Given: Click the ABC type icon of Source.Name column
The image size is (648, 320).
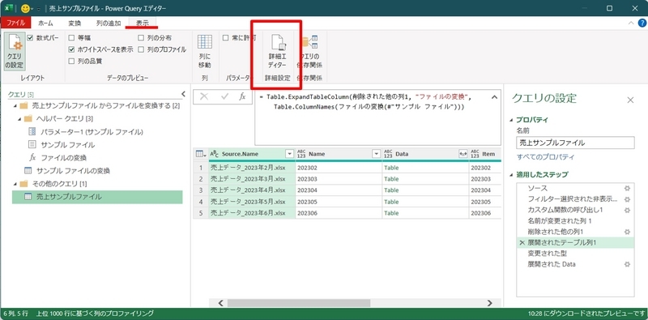Looking at the screenshot, I should [x=214, y=154].
